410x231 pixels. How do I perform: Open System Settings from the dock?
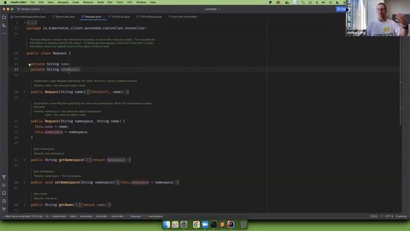tap(184, 225)
